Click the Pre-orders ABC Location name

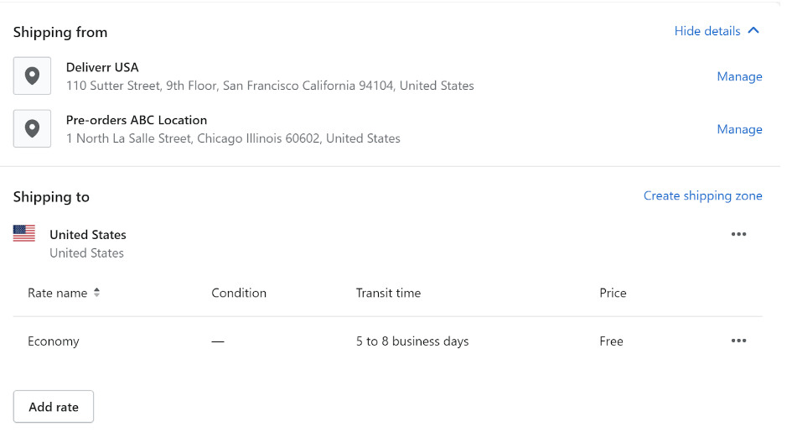[137, 120]
